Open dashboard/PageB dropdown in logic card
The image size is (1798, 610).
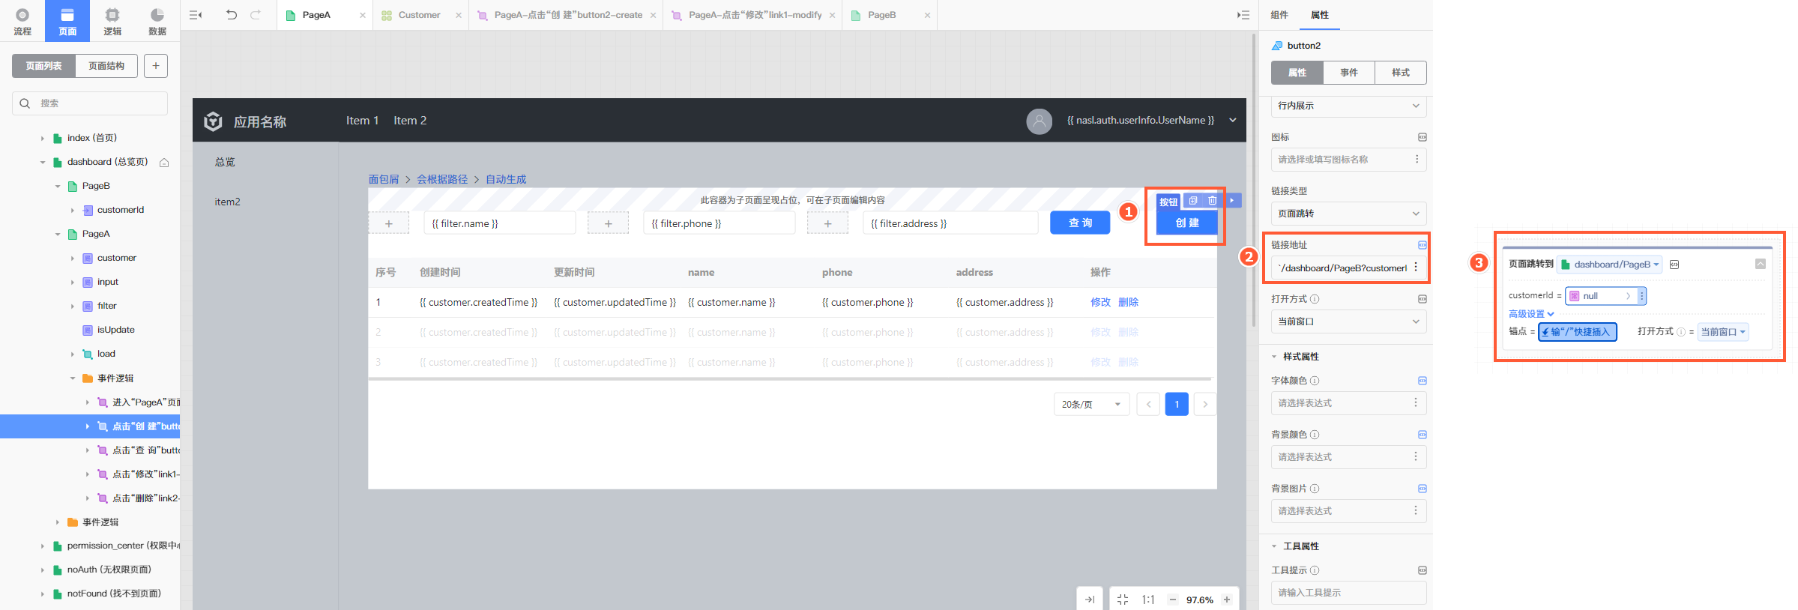click(x=1610, y=265)
